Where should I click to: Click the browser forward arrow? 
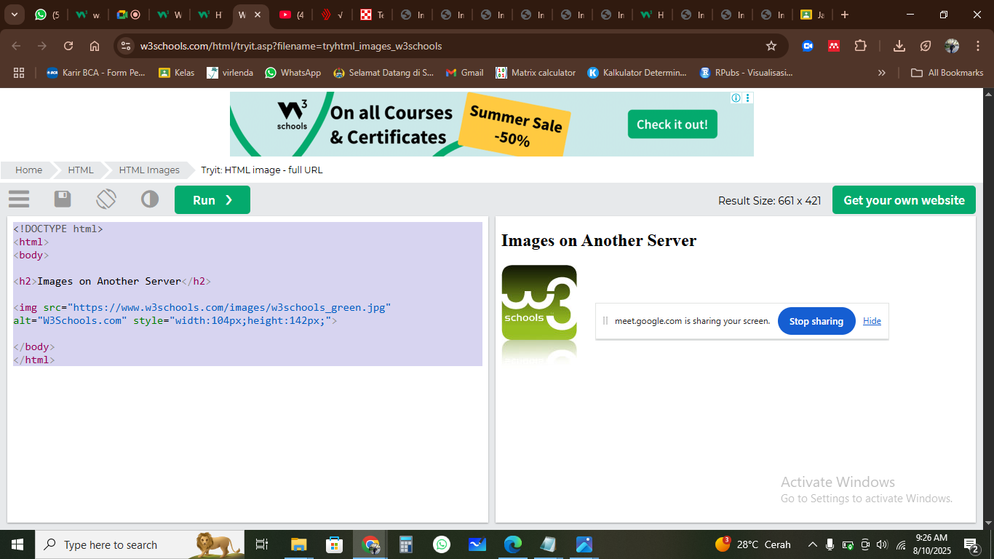point(42,46)
